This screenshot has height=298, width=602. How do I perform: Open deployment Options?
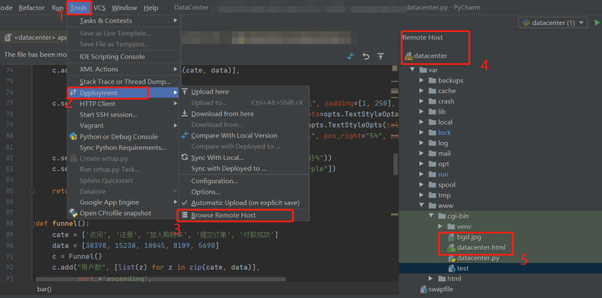pos(244,192)
